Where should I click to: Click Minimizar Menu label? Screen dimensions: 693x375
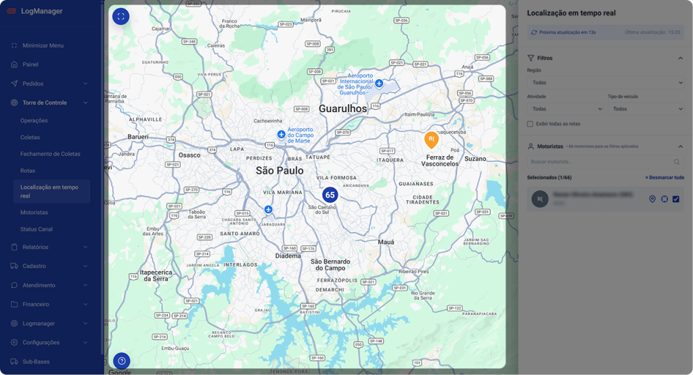(x=43, y=45)
